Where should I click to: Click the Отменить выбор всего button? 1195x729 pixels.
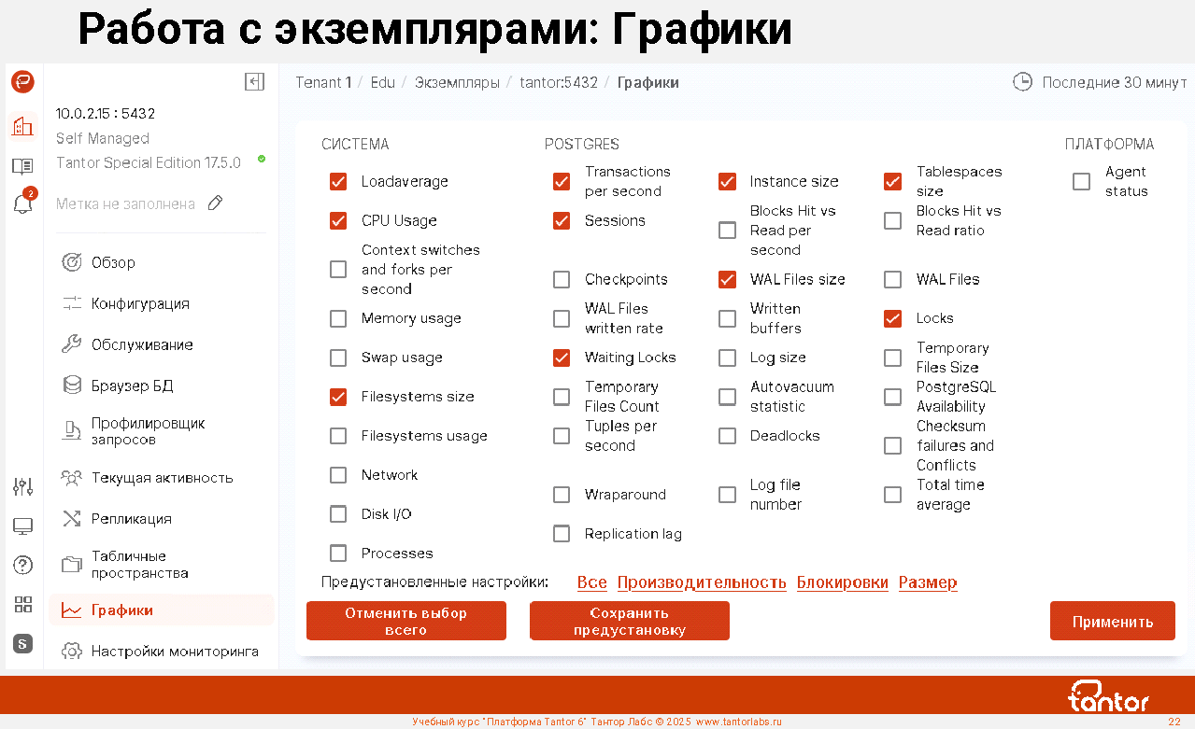pos(405,622)
